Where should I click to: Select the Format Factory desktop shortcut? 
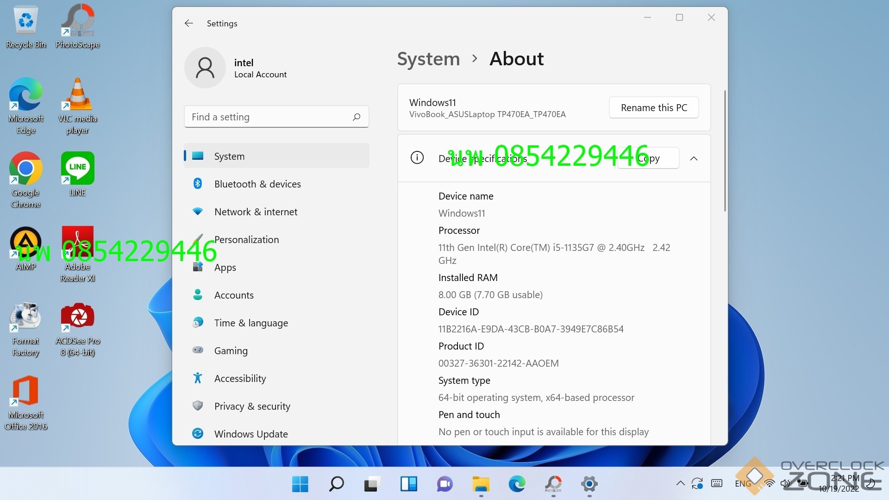26,330
